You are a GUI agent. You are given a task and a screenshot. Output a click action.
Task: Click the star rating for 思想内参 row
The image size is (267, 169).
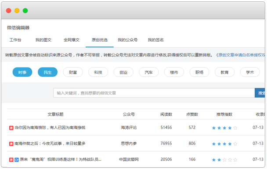[224, 144]
